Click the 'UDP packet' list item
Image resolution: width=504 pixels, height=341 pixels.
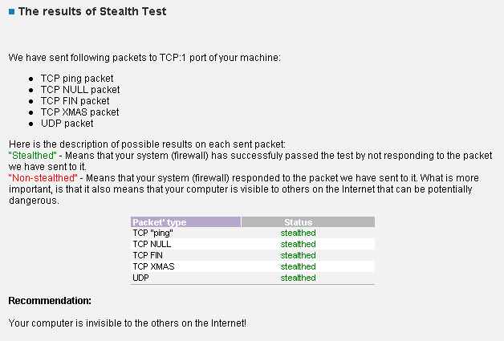67,124
